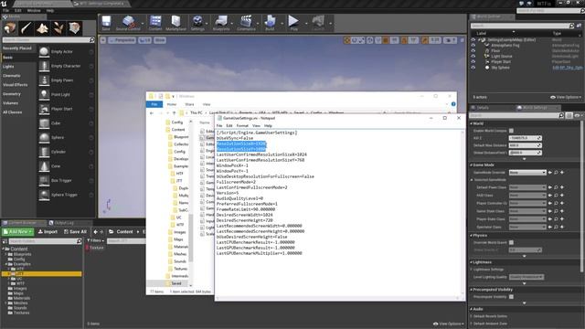The height and width of the screenshot is (329, 585).
Task: Open the viewport Perspective dropdown
Action: point(122,40)
